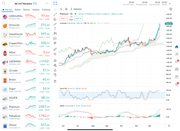The image size is (180, 131).
Task: Toggle drawings visibility eye icon
Action: coord(55,75)
